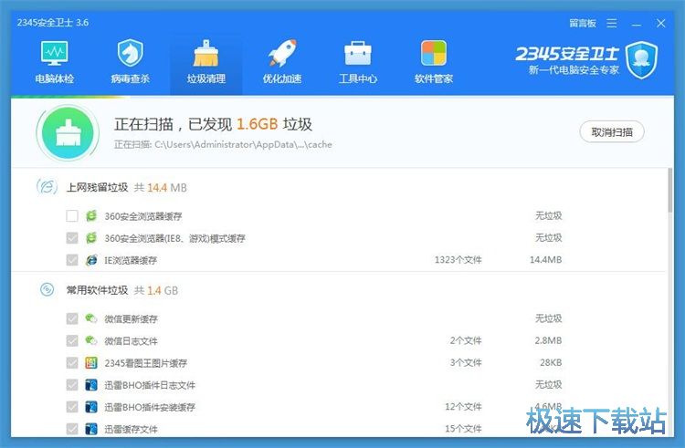Click the 1323个文件 file count
The width and height of the screenshot is (685, 448).
458,260
